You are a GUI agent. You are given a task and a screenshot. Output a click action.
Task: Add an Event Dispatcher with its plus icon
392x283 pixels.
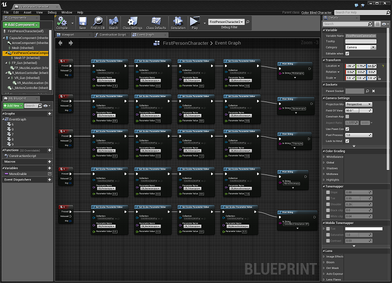(49, 180)
